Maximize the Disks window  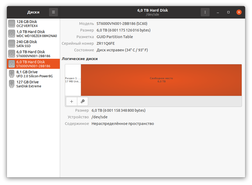(x=228, y=12)
